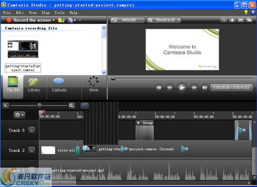
Task: Expand the Group clip plus icon
Action: pyautogui.click(x=138, y=123)
